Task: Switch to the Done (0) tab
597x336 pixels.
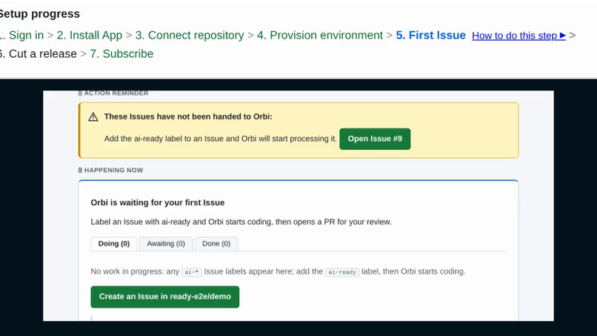Action: (x=216, y=244)
